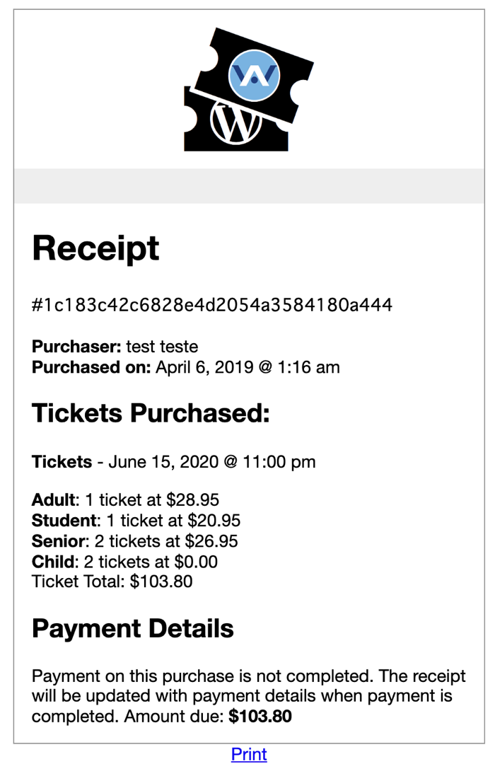Click the Purchased on date line
Screen dimensions: 495x769
pos(186,367)
